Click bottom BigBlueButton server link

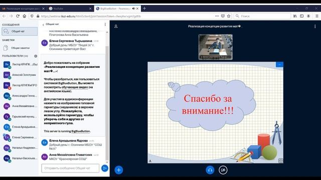(x=81, y=131)
